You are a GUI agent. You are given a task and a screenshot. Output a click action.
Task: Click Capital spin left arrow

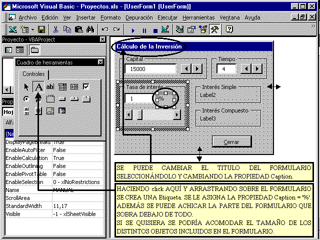point(186,69)
